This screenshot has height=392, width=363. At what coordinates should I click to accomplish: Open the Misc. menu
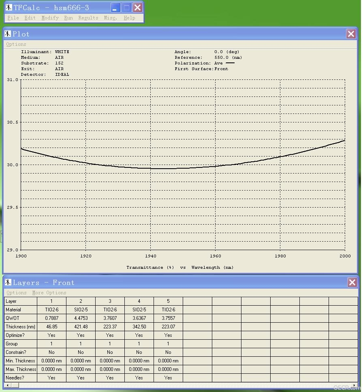(x=111, y=18)
